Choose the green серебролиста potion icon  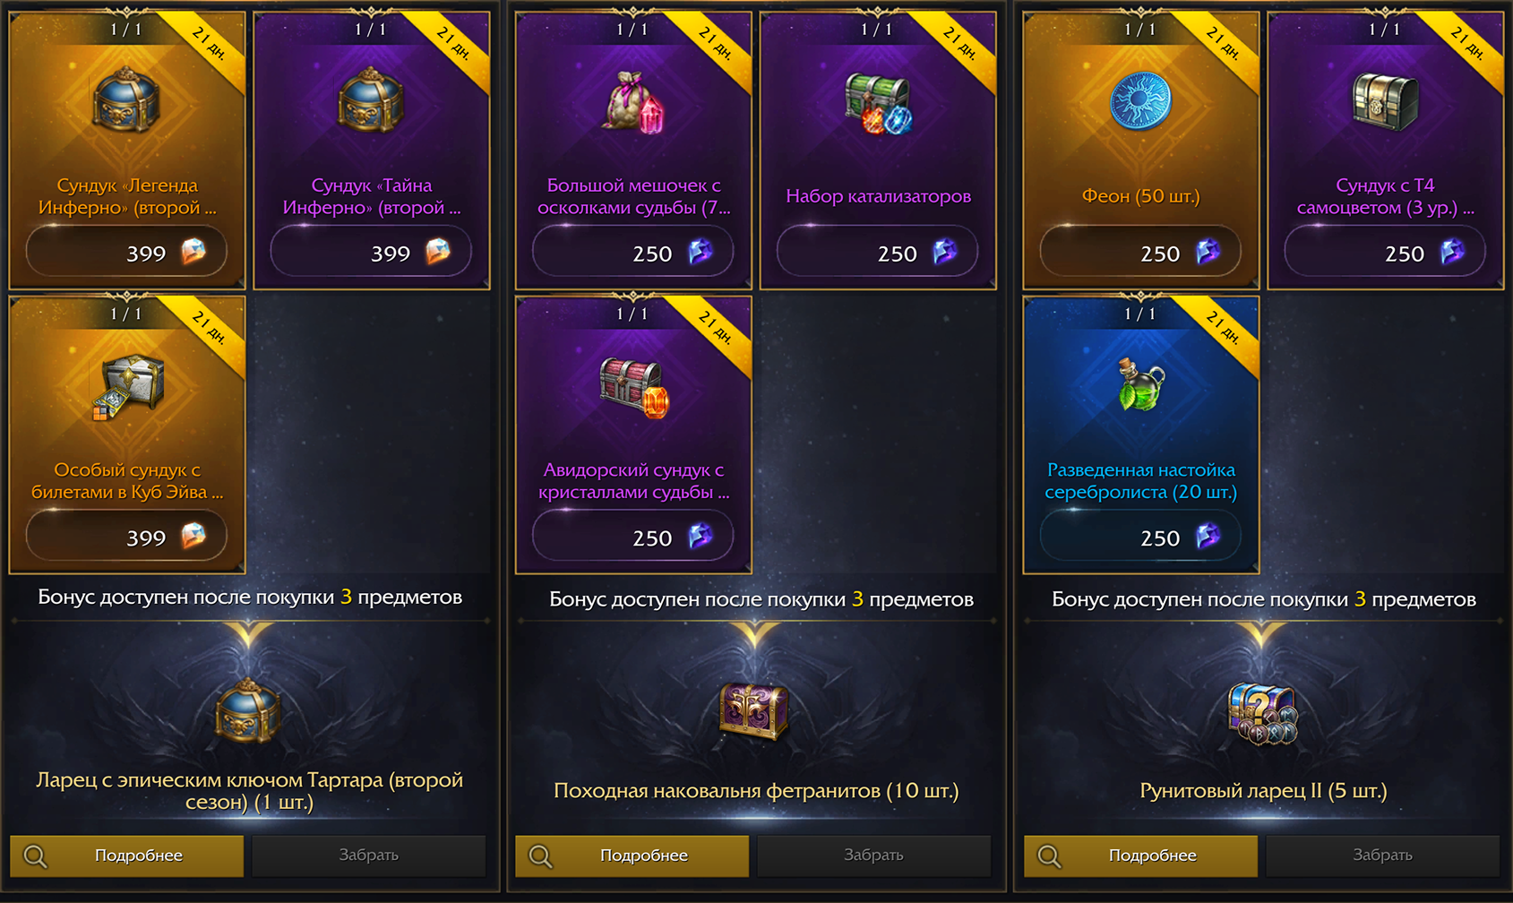[x=1140, y=384]
